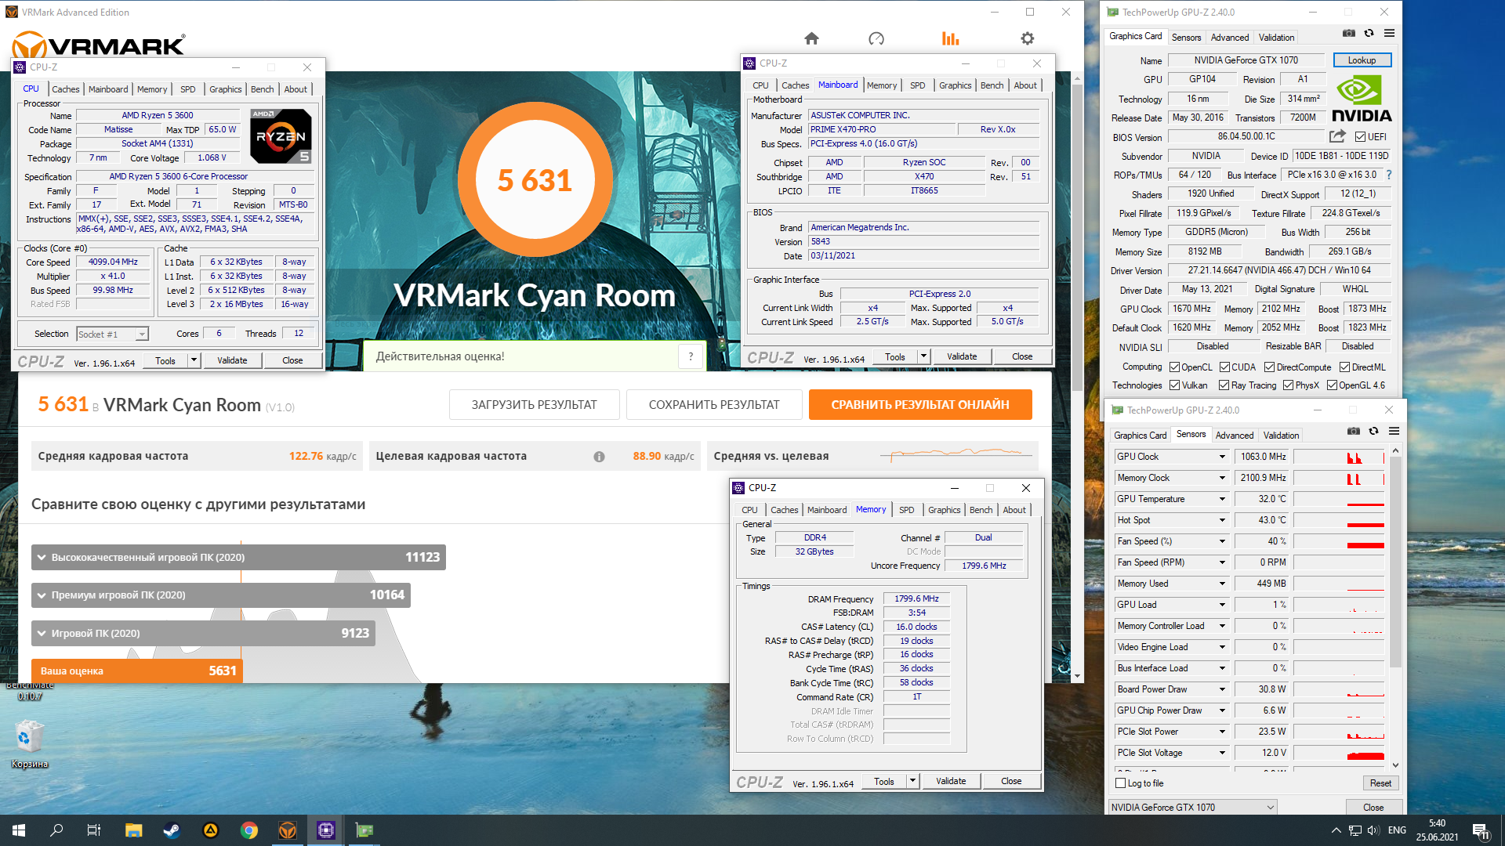The image size is (1505, 846).
Task: Toggle the PhysX checkbox
Action: pos(1288,385)
